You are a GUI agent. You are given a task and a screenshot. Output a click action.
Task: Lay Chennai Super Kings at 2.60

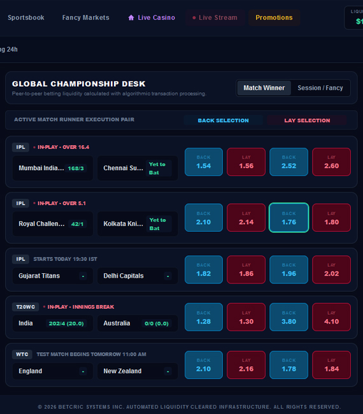[332, 162]
